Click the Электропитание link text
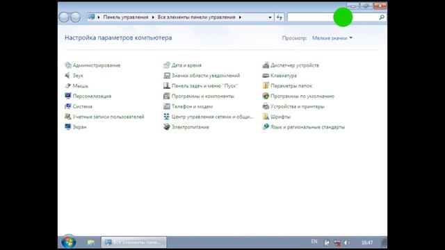 [191, 127]
